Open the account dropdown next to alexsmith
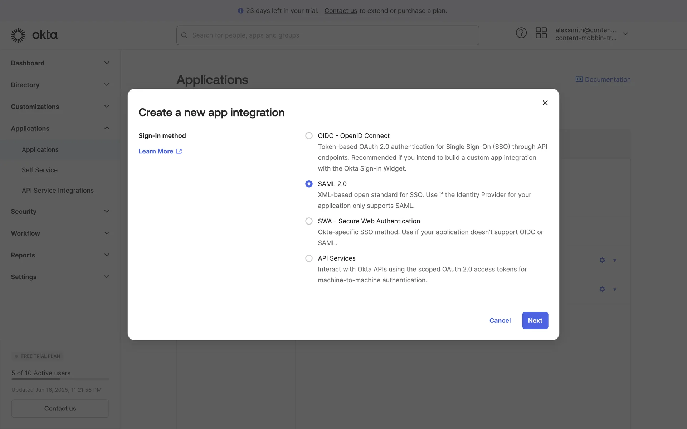 point(625,34)
